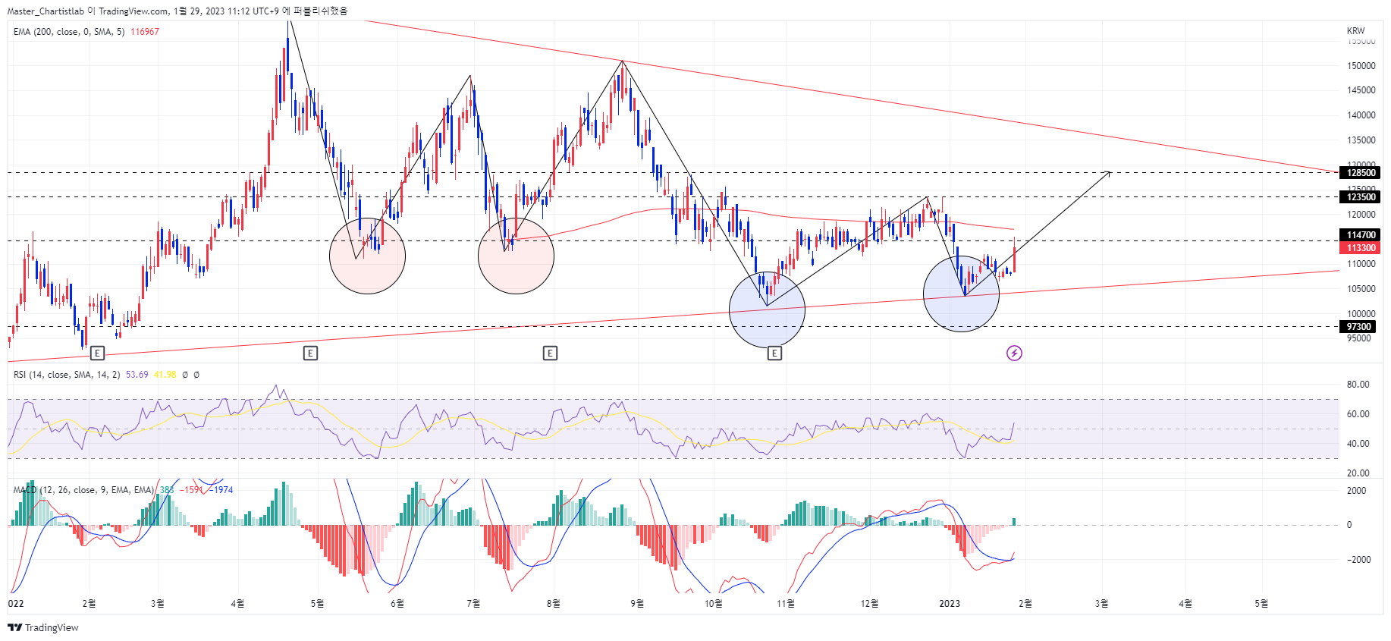Open the TradingView logo at bottom left
The image size is (1391, 641).
point(43,627)
